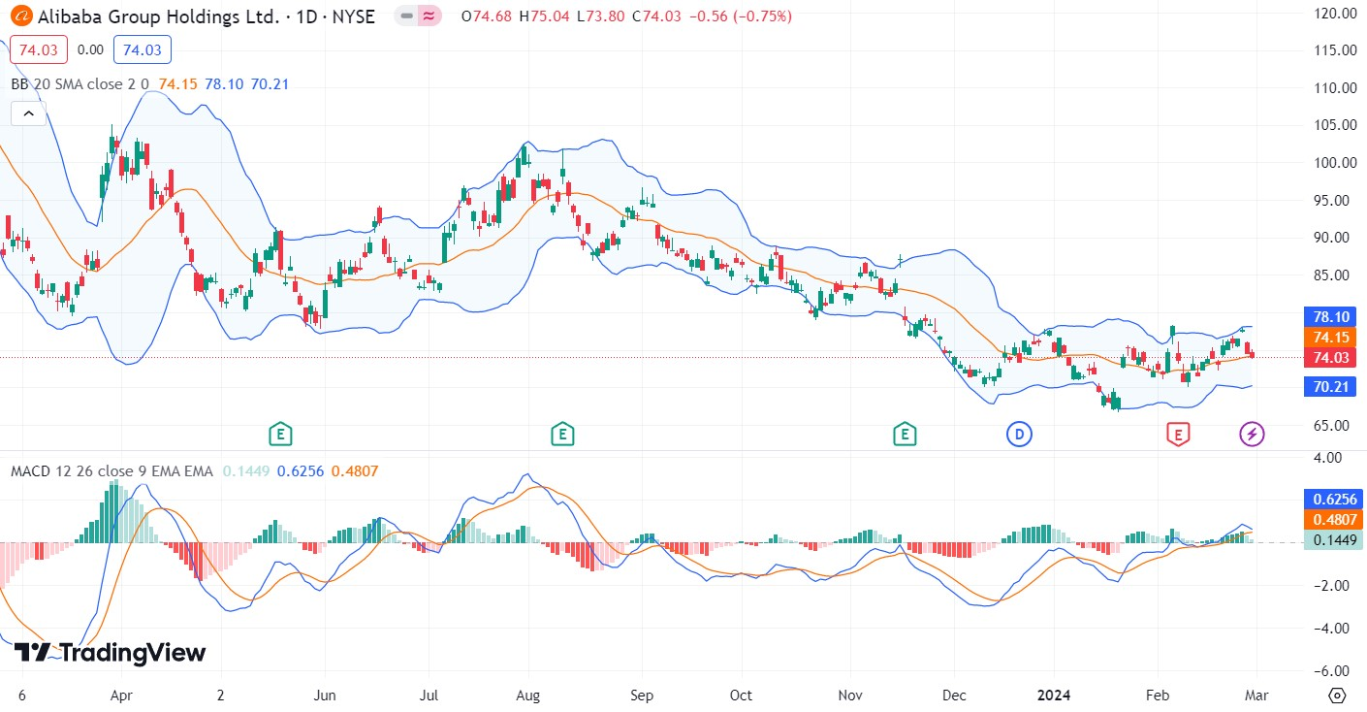This screenshot has width=1367, height=712.
Task: Click the Alibaba logo icon beside symbol name
Action: point(20,16)
